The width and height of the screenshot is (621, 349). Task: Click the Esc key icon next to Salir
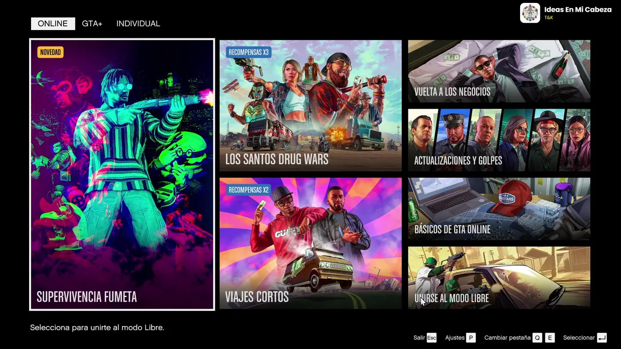pyautogui.click(x=431, y=338)
